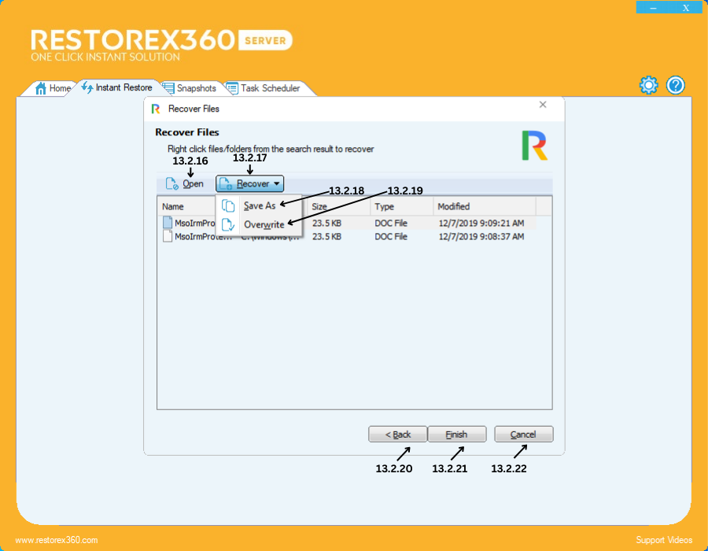Go back with the < Back button
The height and width of the screenshot is (551, 708).
397,434
